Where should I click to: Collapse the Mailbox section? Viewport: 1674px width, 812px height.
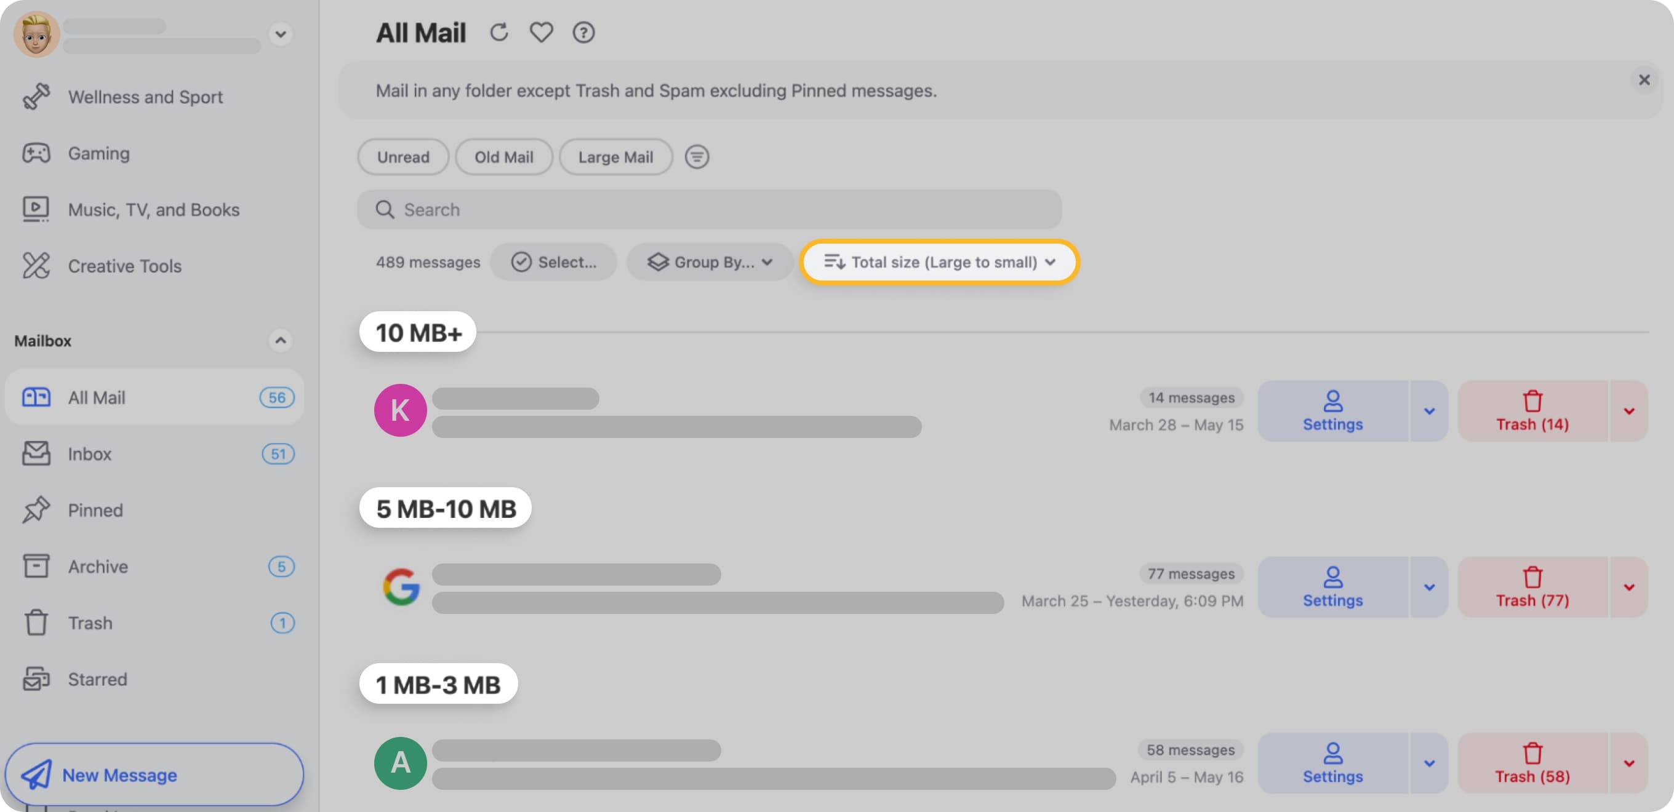tap(280, 340)
